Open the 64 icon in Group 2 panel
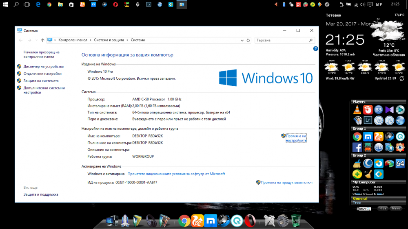The height and width of the screenshot is (229, 408). [400, 164]
